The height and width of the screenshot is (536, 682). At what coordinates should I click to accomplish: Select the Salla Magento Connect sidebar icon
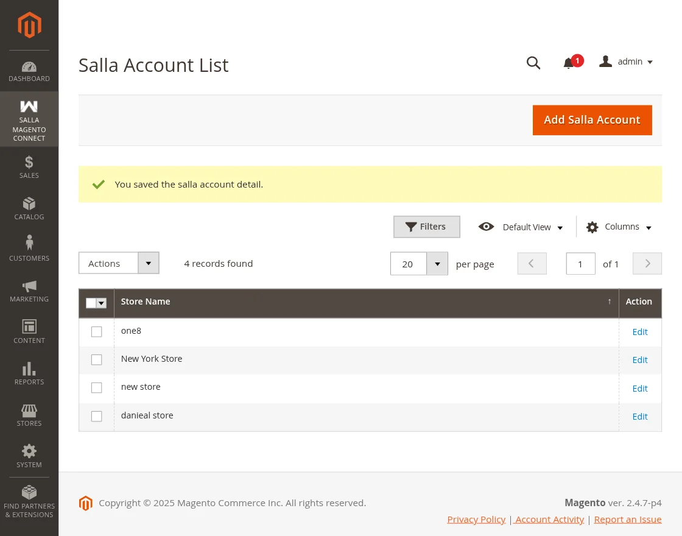[x=29, y=106]
